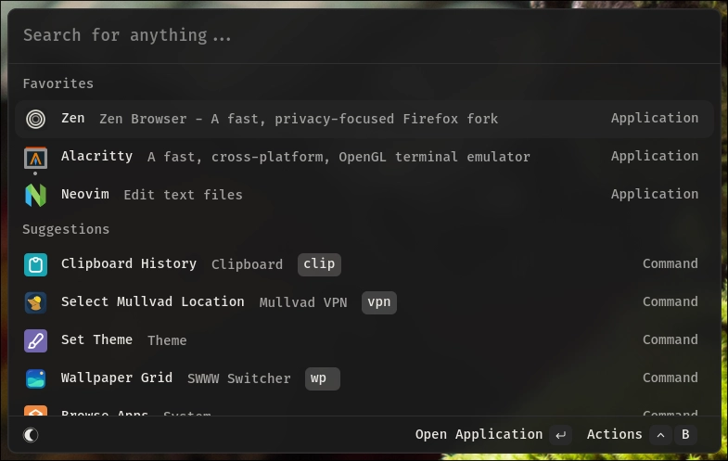Image resolution: width=728 pixels, height=461 pixels.
Task: Click the clip alias badge
Action: click(319, 264)
